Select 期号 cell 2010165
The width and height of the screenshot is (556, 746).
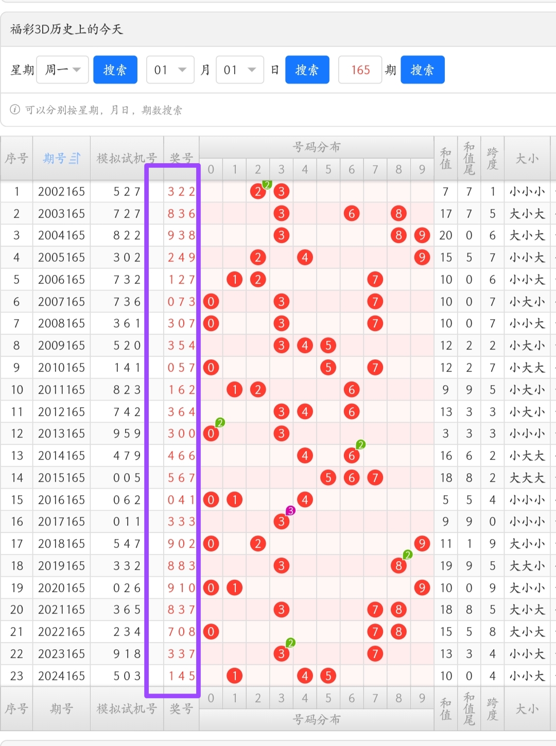[x=61, y=368]
